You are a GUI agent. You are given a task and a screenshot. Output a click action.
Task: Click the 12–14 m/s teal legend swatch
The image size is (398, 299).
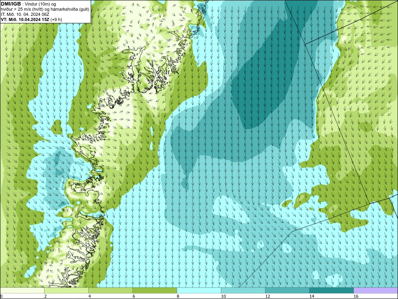pyautogui.click(x=287, y=290)
